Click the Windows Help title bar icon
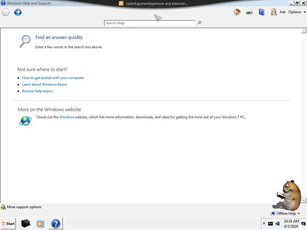The width and height of the screenshot is (307, 230). tap(3, 3)
